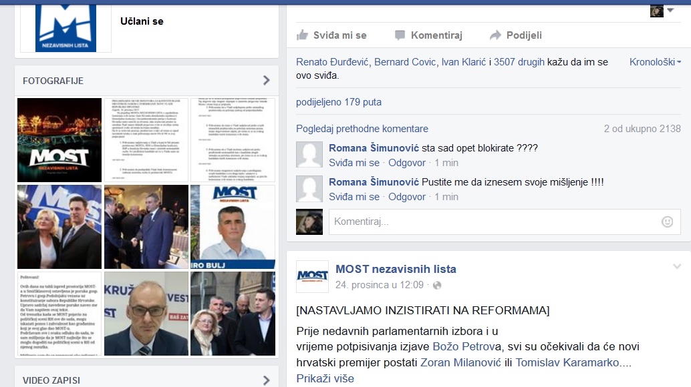Screen dimensions: 691x387
Task: Open the post options arrow on second post
Action: pos(677,267)
